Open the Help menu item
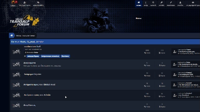 pos(146,4)
